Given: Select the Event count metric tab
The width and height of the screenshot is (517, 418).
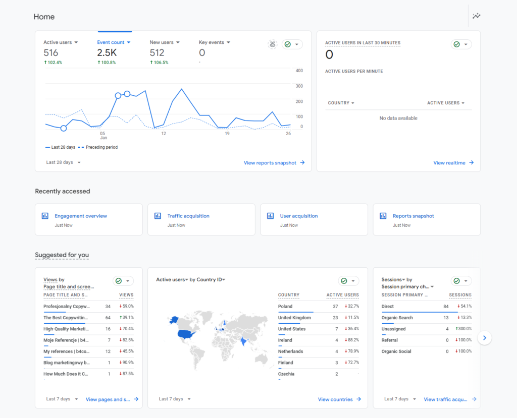Looking at the screenshot, I should click(x=114, y=42).
